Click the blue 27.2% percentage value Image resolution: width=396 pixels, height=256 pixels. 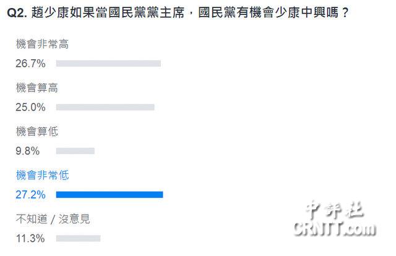pyautogui.click(x=30, y=194)
